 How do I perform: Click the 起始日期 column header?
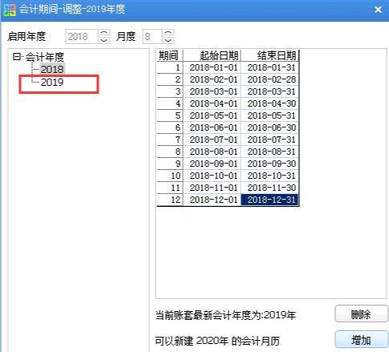coord(212,55)
